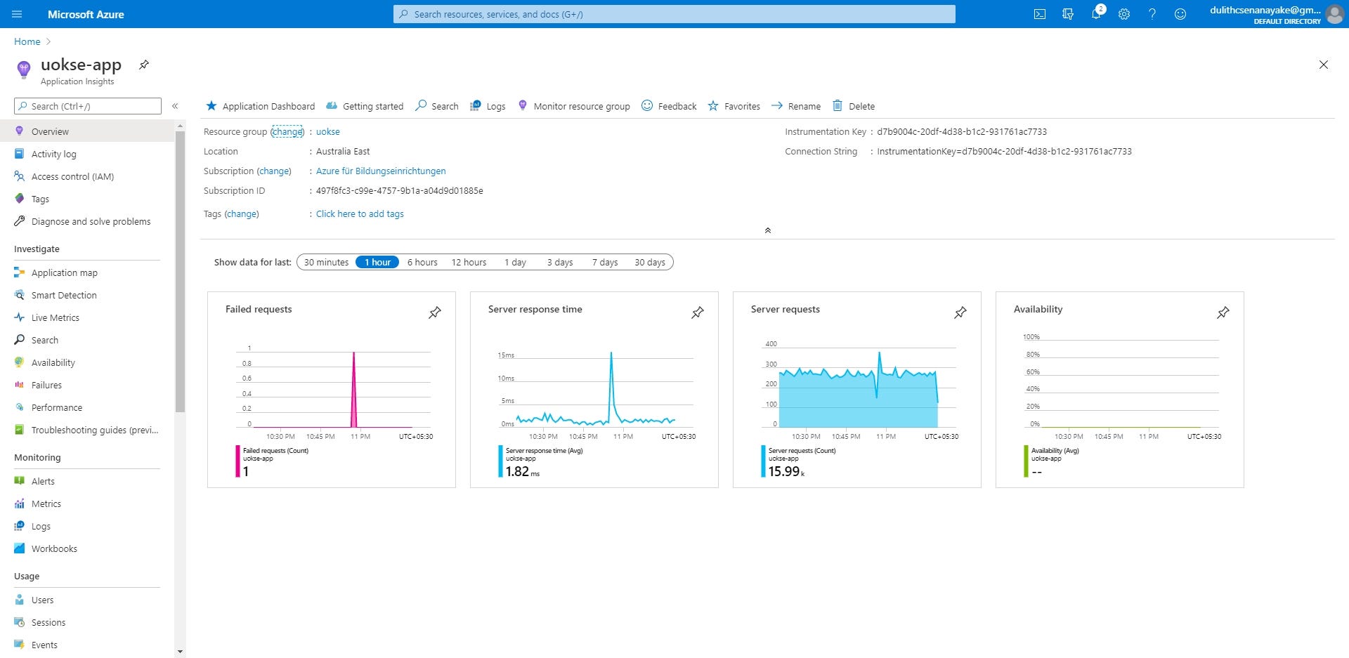Click Monitor resource group
The height and width of the screenshot is (658, 1349).
[574, 106]
